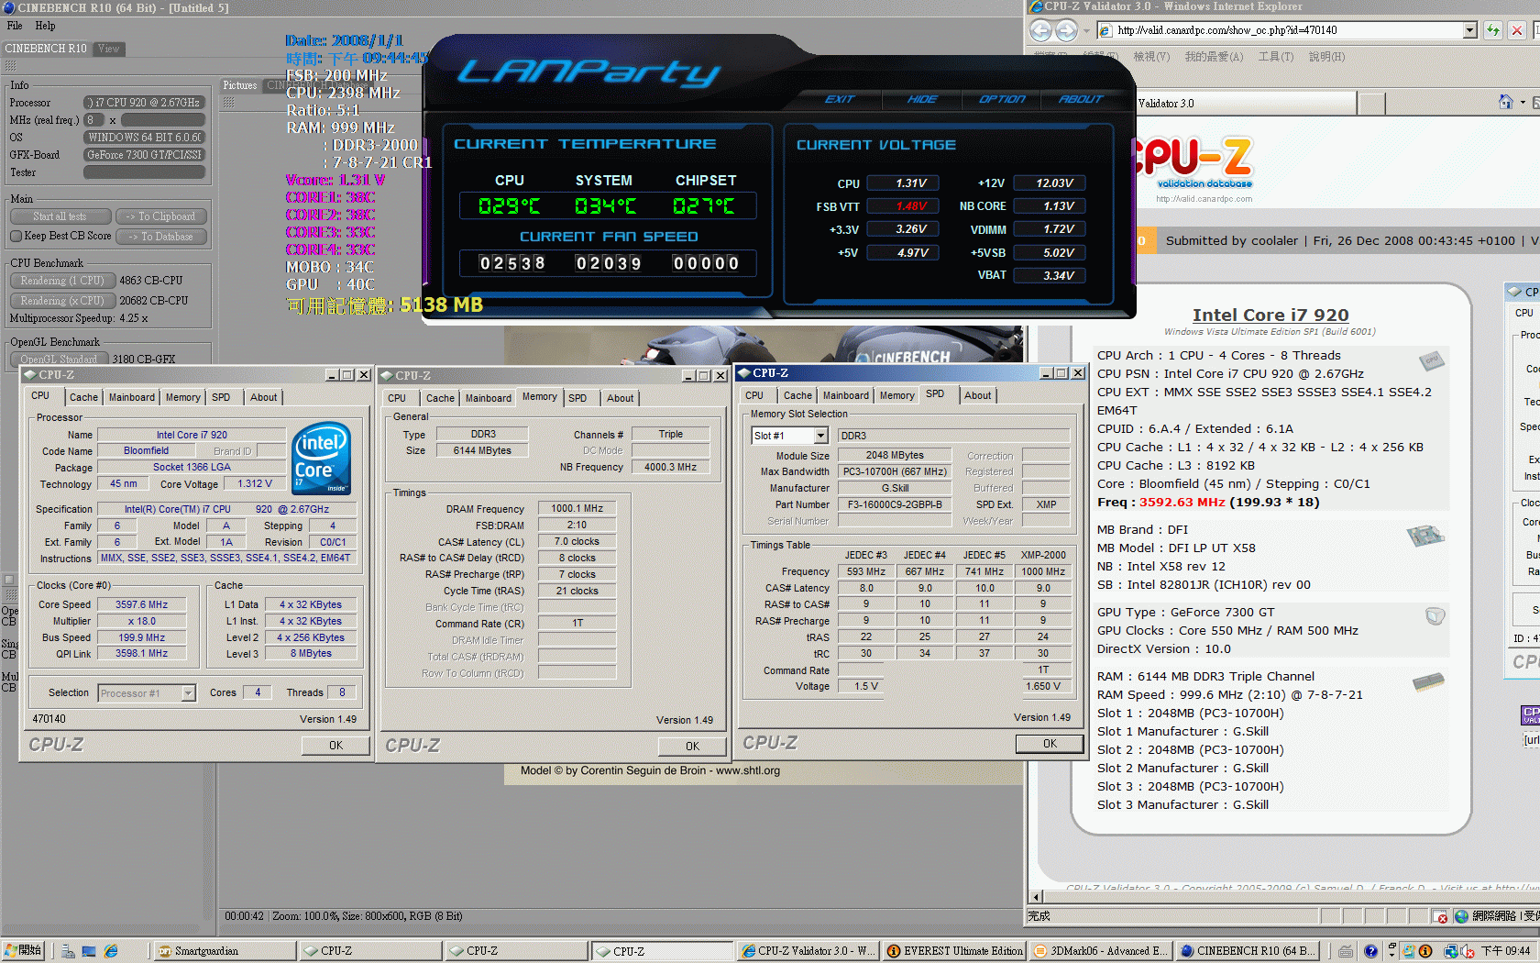Click the OpenGL Standard button in CINEBENCH

point(59,359)
